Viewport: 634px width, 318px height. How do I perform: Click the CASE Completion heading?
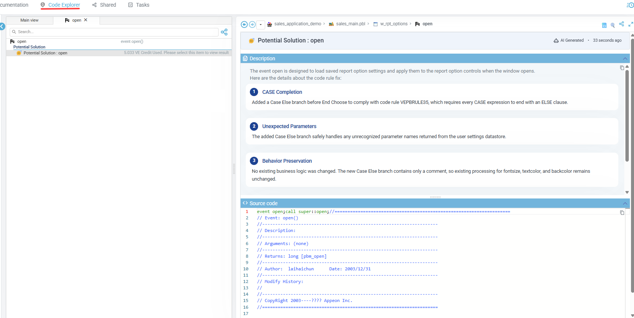282,92
